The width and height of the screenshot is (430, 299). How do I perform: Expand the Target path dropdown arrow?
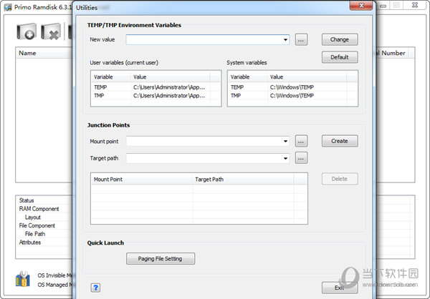click(285, 158)
